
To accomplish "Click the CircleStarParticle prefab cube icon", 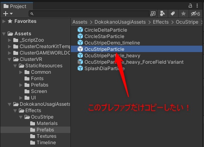I will (x=80, y=36).
